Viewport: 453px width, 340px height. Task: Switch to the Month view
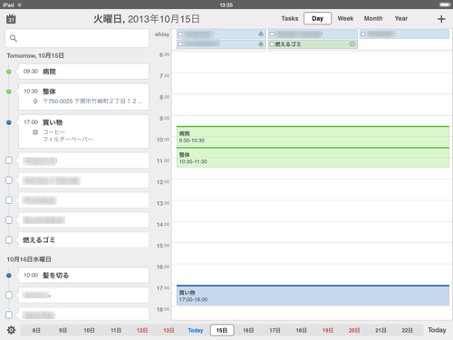point(373,18)
